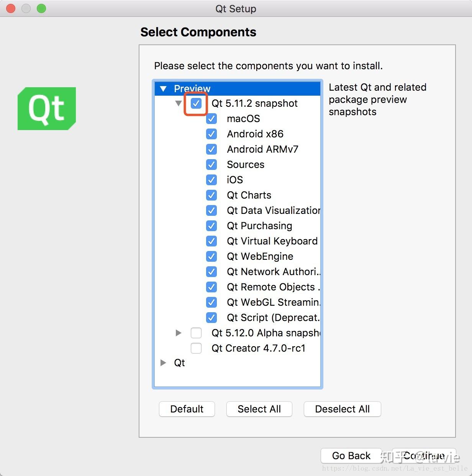Collapse the Preview tree section
The image size is (472, 476).
[x=163, y=89]
